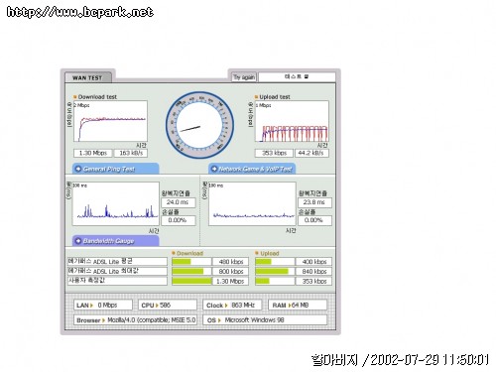Select the 353 kbps upload result
Screen dimensions: 496x372
tap(274, 153)
